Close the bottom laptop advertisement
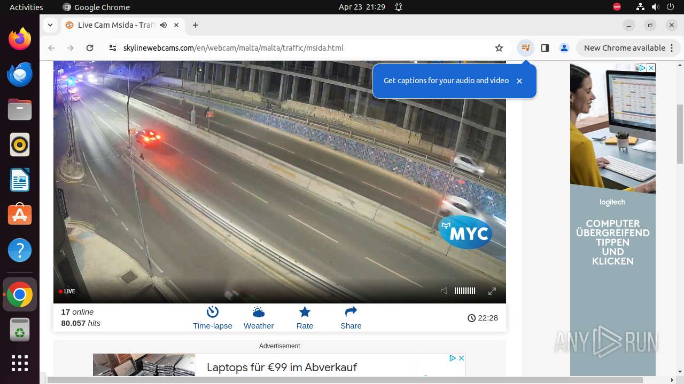684x384 pixels. click(462, 358)
